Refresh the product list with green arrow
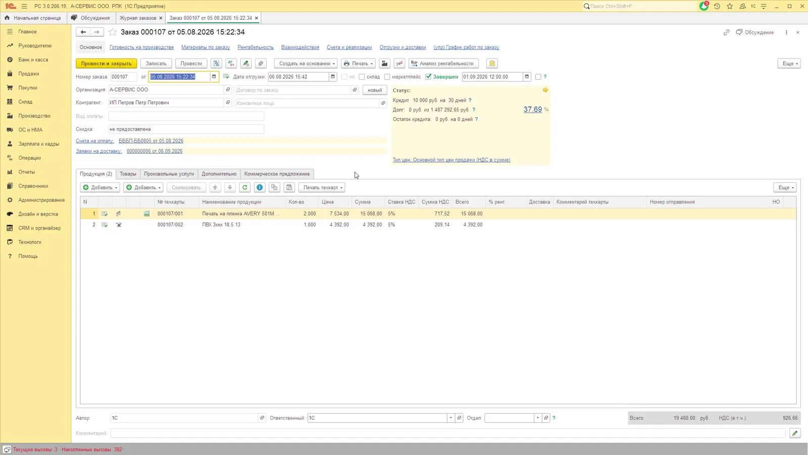Image resolution: width=808 pixels, height=455 pixels. [x=245, y=188]
